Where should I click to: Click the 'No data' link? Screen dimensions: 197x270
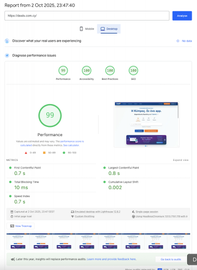click(187, 41)
